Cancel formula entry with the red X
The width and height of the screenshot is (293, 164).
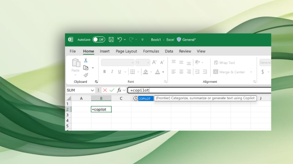coord(105,90)
